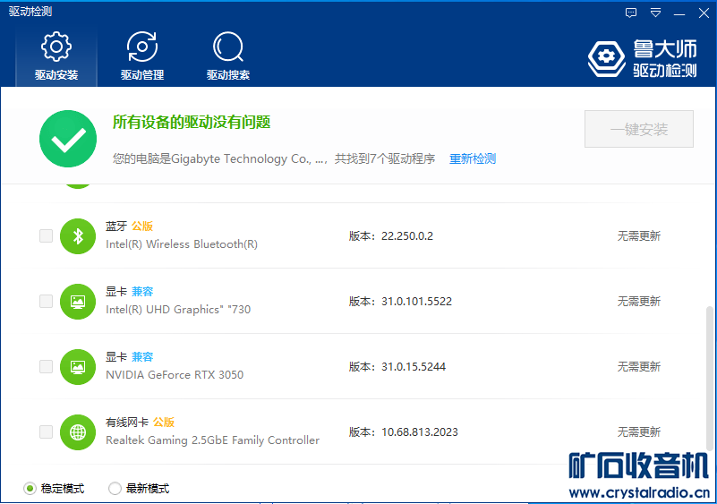This screenshot has height=504, width=717.
Task: Click the feedback chat icon in title bar
Action: tap(631, 13)
